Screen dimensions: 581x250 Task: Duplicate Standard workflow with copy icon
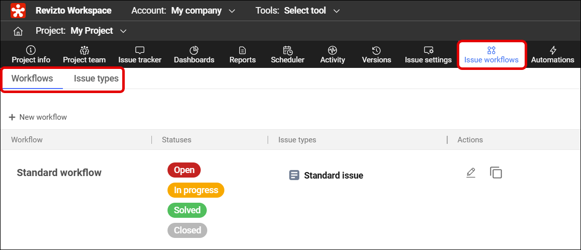tap(496, 173)
